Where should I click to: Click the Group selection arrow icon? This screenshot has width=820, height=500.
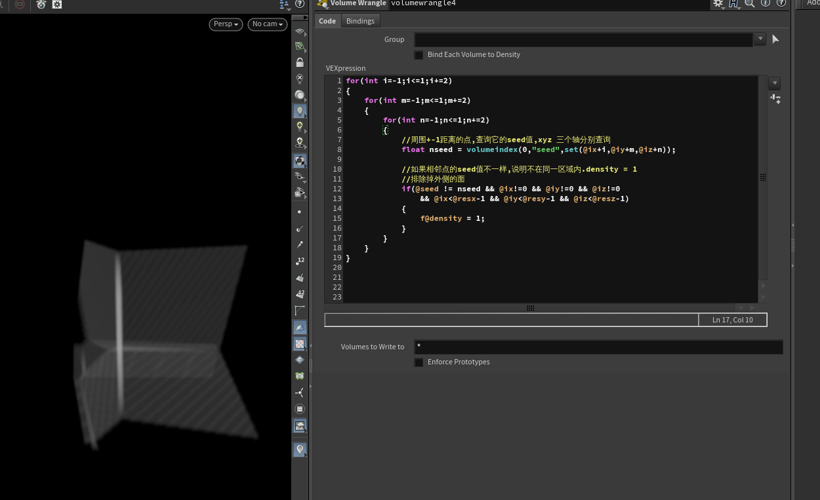coord(775,39)
